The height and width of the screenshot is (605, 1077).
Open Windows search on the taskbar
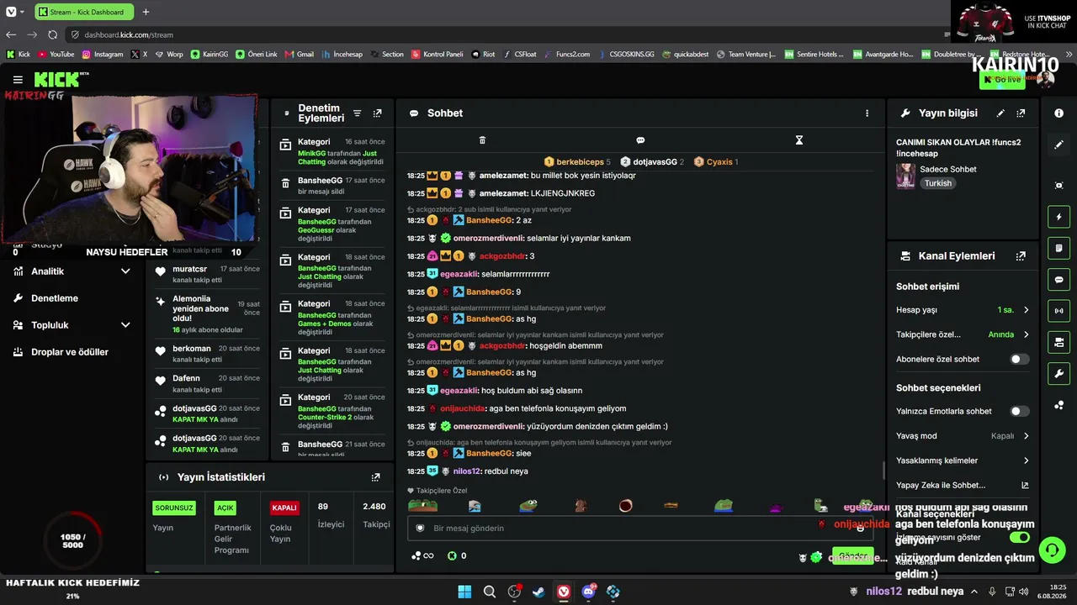tap(489, 592)
